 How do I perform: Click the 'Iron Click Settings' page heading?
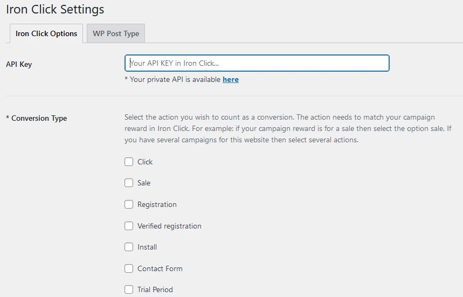click(55, 10)
